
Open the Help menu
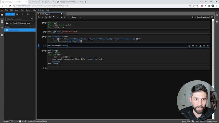(48, 10)
